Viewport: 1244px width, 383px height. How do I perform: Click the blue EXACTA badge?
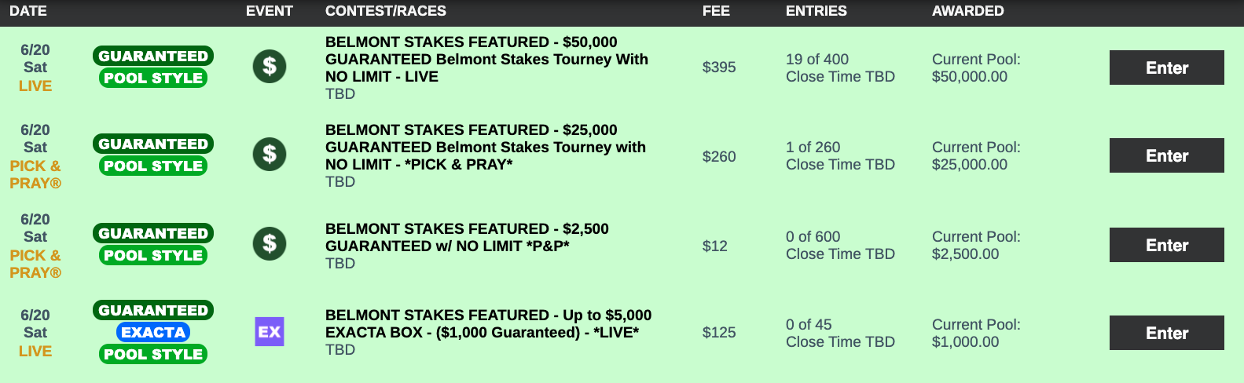(153, 332)
